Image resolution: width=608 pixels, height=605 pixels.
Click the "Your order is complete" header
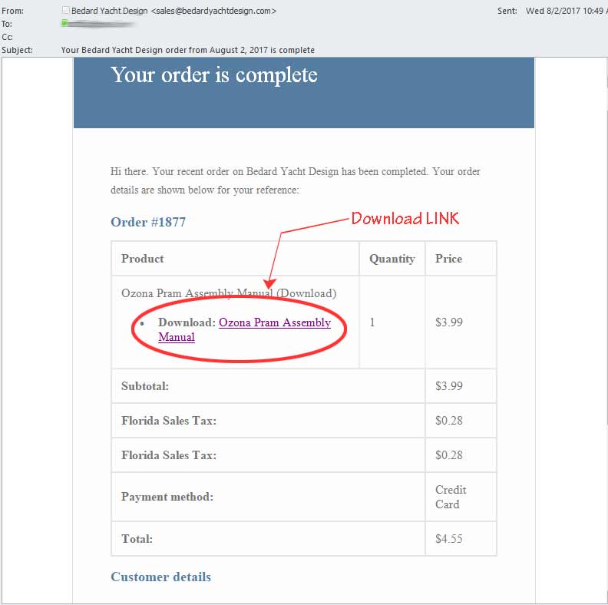(x=214, y=74)
